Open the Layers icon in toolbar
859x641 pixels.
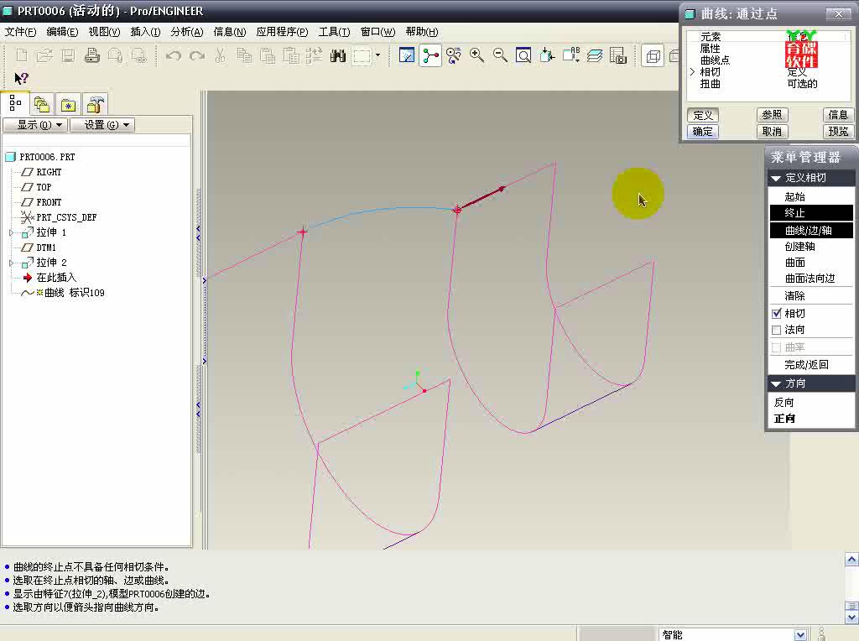(x=595, y=55)
